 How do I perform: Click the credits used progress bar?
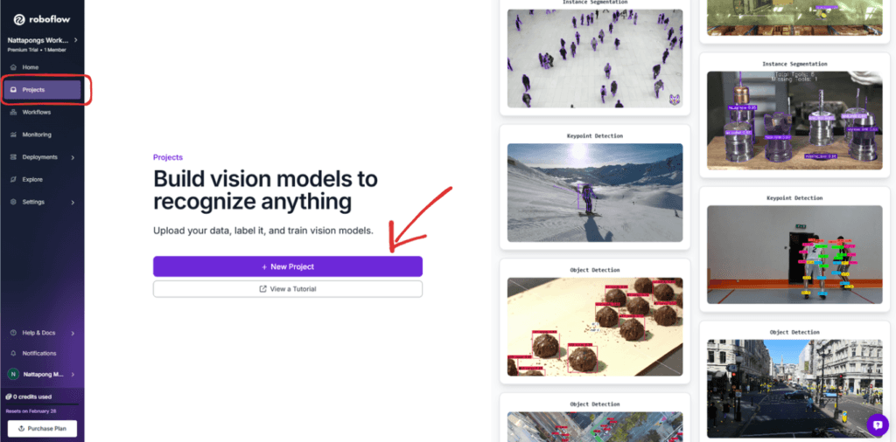click(x=42, y=404)
